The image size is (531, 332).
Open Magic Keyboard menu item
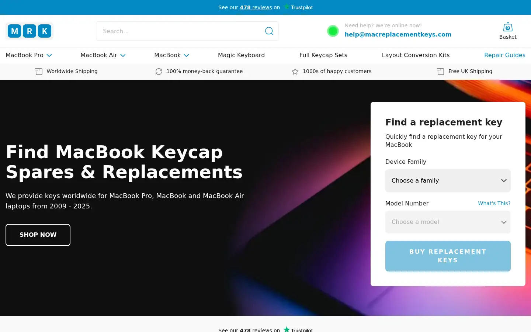click(x=241, y=55)
